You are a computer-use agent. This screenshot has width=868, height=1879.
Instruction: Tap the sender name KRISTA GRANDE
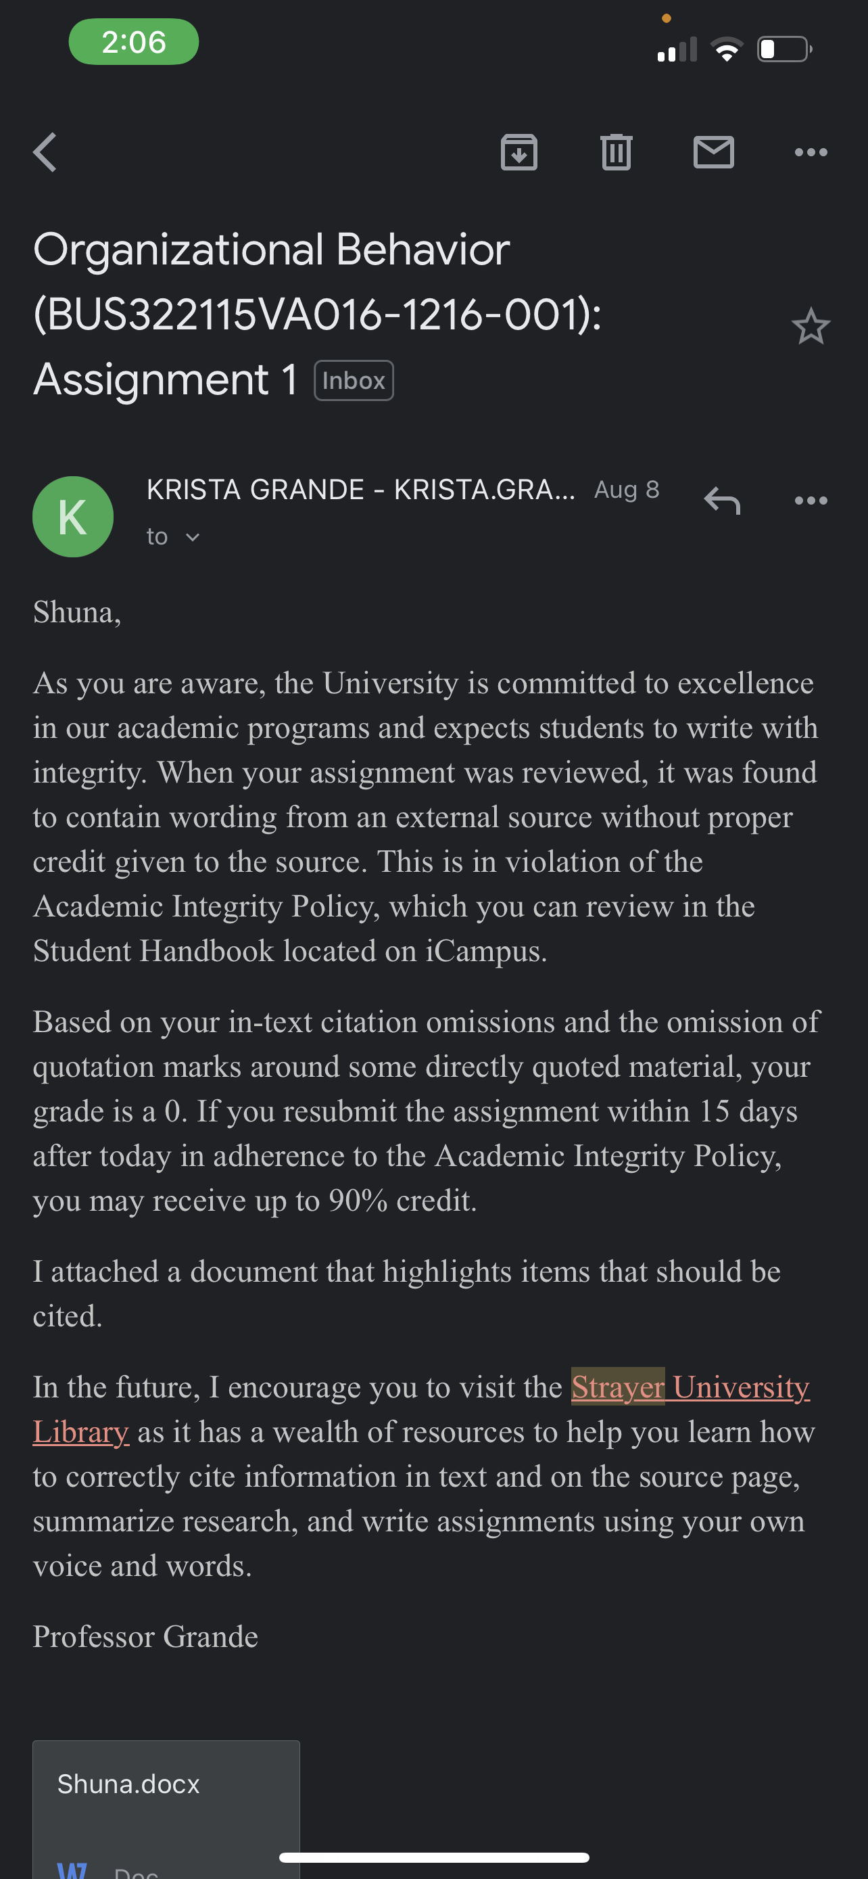coord(255,490)
